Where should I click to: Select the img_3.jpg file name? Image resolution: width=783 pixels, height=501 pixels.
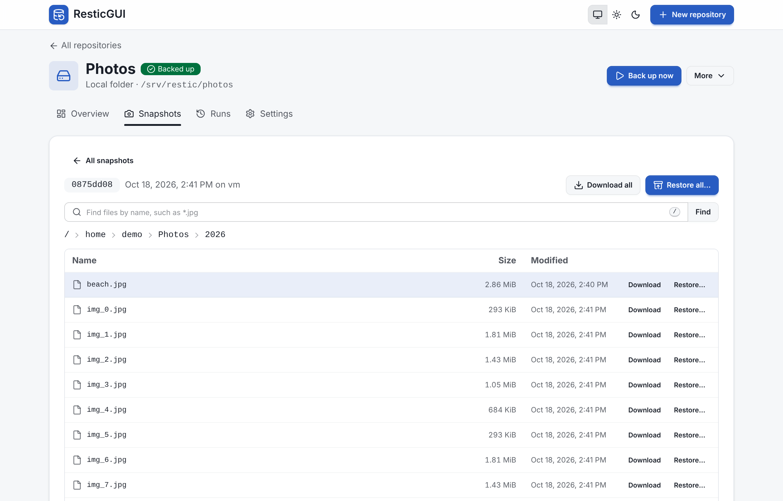106,385
